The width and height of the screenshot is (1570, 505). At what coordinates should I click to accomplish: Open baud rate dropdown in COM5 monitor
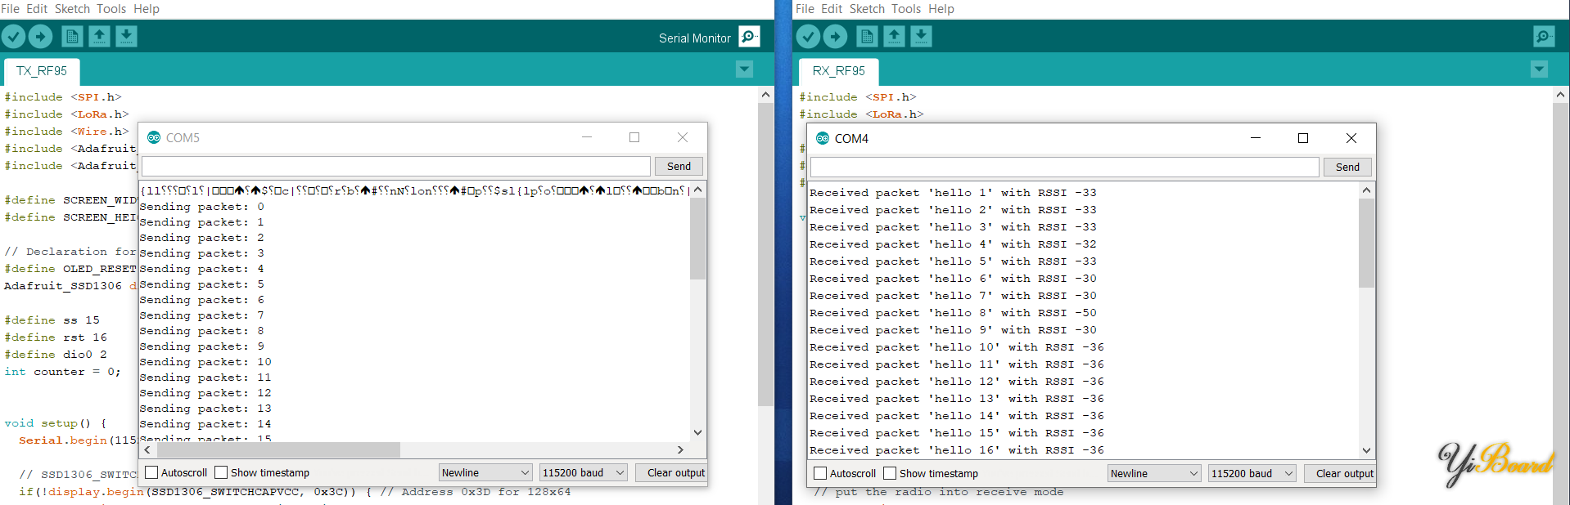(x=583, y=472)
